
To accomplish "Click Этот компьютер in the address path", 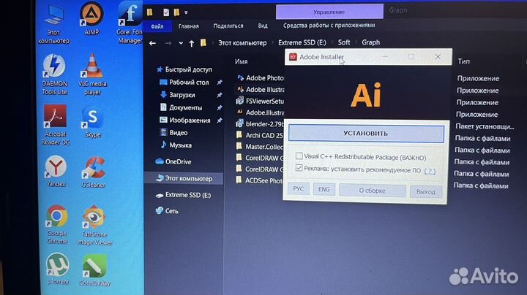I will coord(242,43).
